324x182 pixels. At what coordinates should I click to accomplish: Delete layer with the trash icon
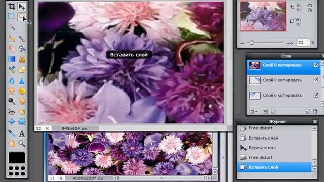click(315, 111)
